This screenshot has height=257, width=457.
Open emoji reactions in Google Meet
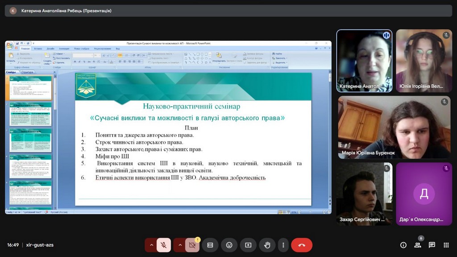point(229,245)
